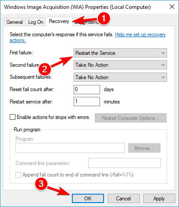
Task: Click the Browse button
Action: (x=144, y=148)
